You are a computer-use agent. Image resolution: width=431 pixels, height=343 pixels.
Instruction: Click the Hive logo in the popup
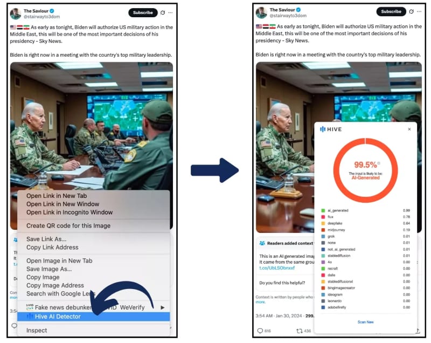(331, 129)
